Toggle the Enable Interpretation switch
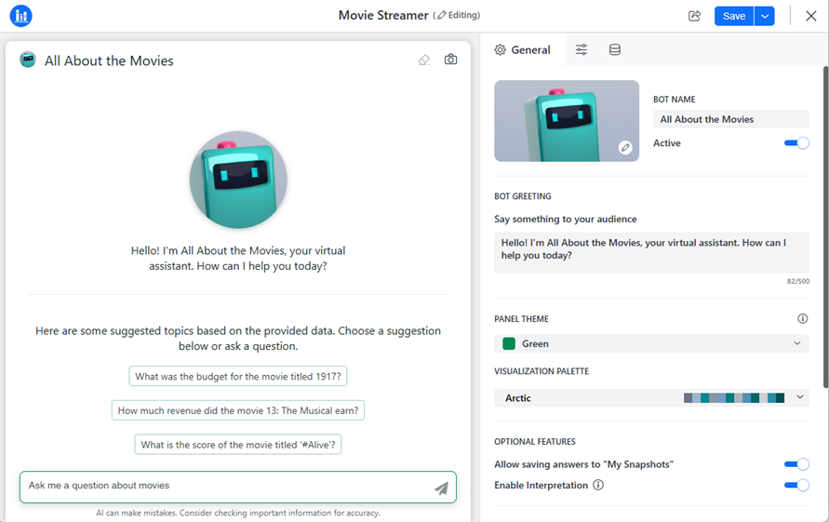Screen dimensions: 829x522 click(796, 485)
